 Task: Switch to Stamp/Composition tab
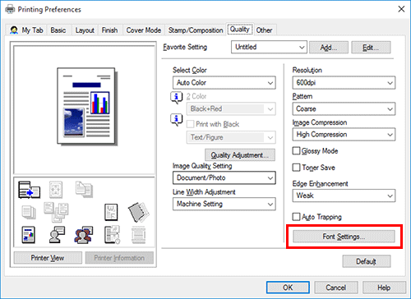coord(196,30)
